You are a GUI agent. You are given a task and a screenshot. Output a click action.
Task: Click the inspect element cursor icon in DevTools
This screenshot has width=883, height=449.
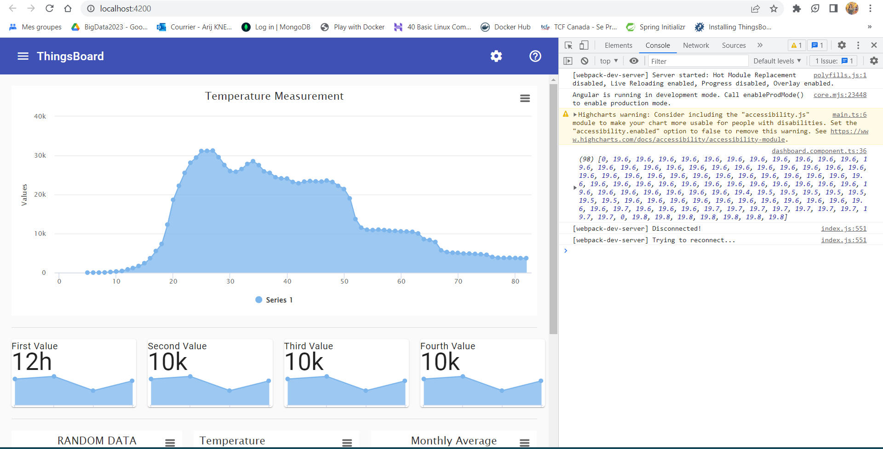tap(568, 45)
